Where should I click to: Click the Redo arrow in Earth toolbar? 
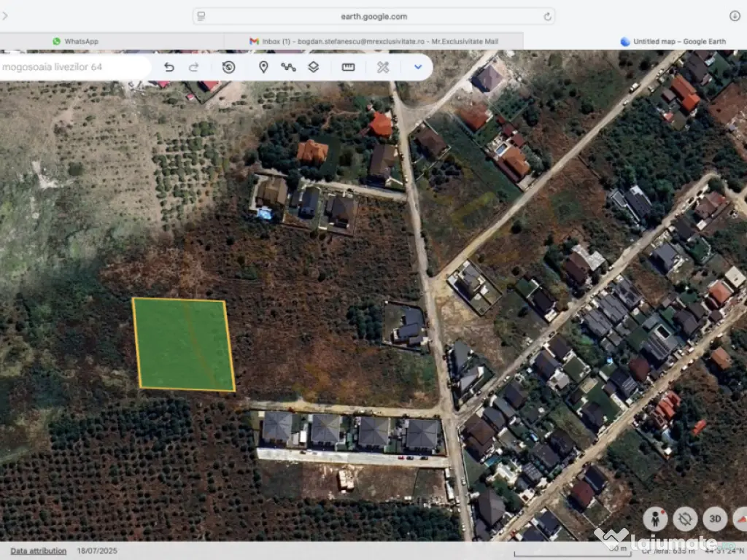click(194, 67)
